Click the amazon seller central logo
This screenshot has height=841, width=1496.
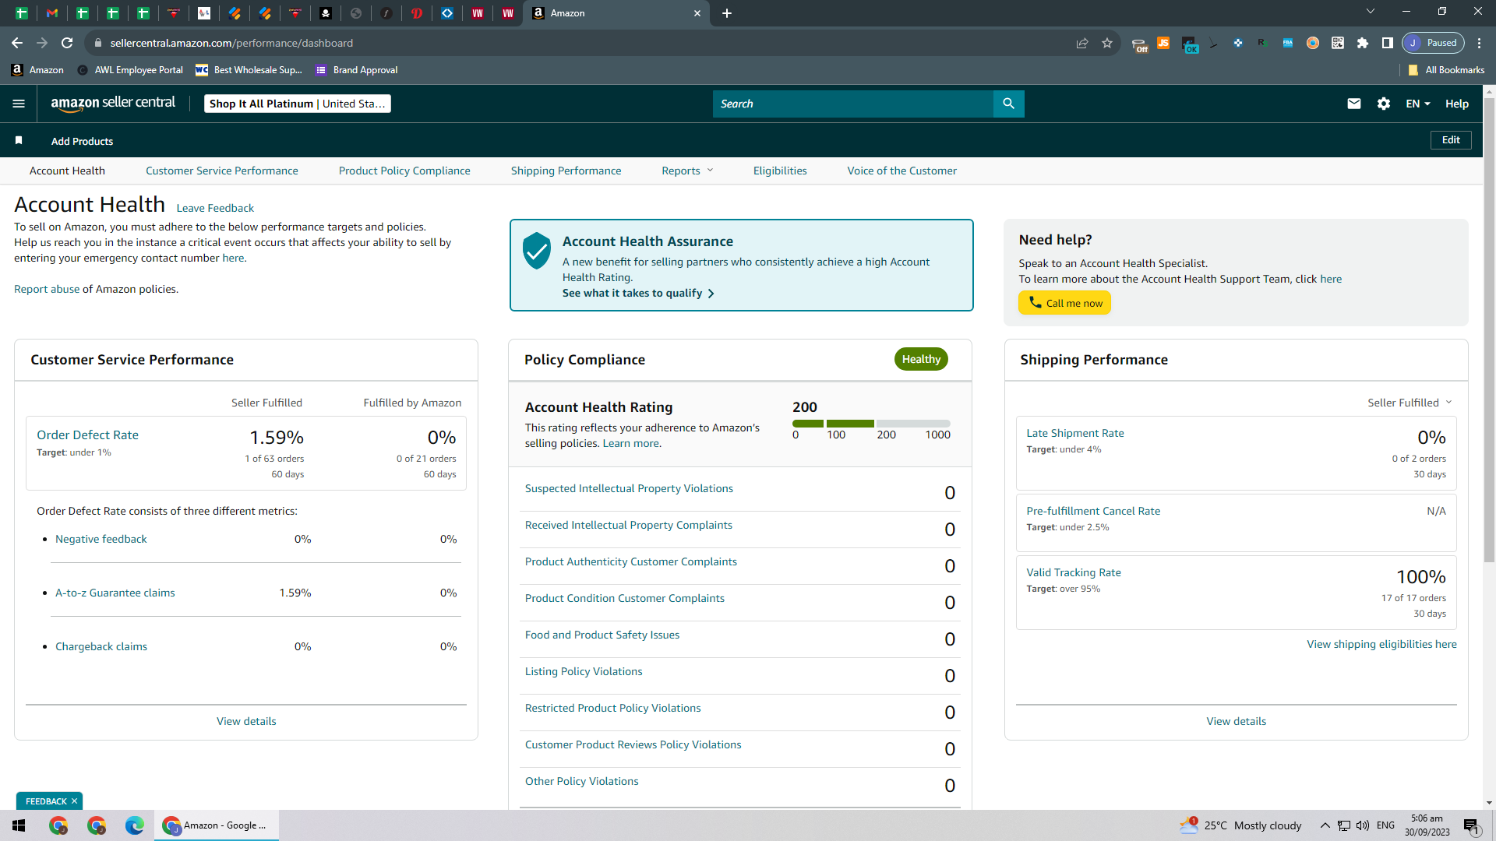(113, 104)
